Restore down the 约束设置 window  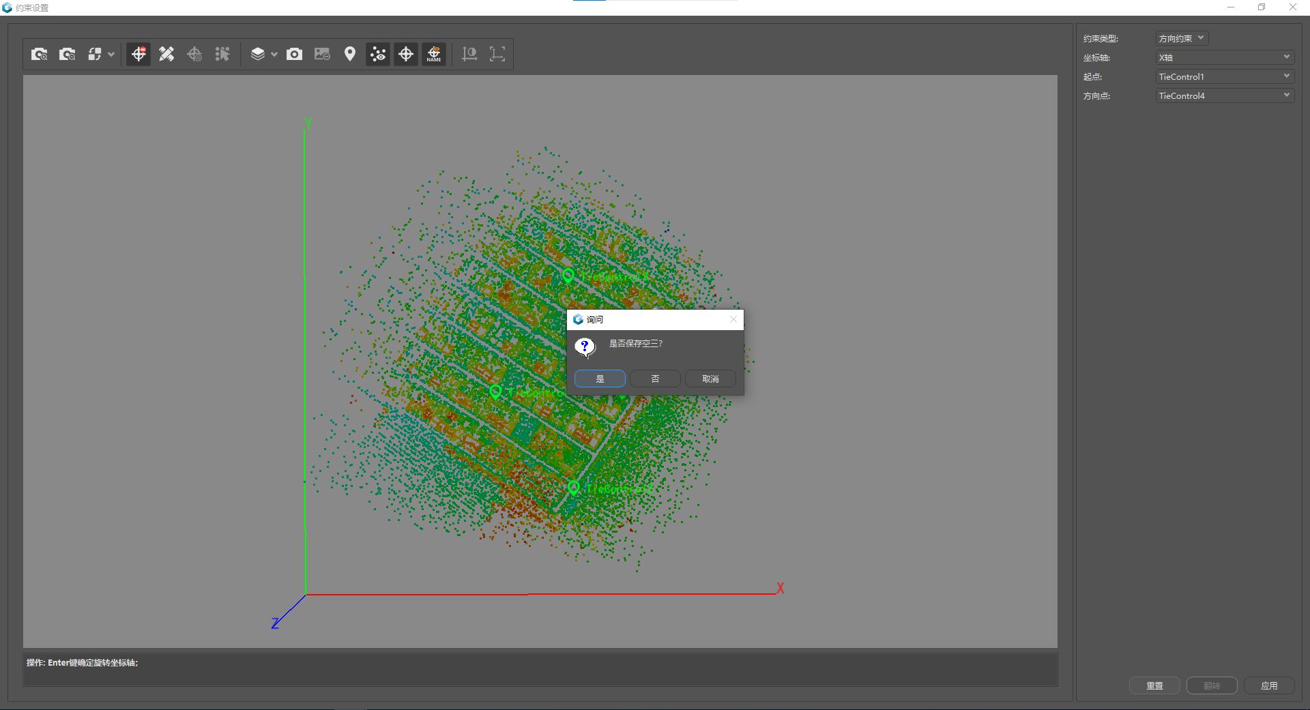click(1262, 8)
